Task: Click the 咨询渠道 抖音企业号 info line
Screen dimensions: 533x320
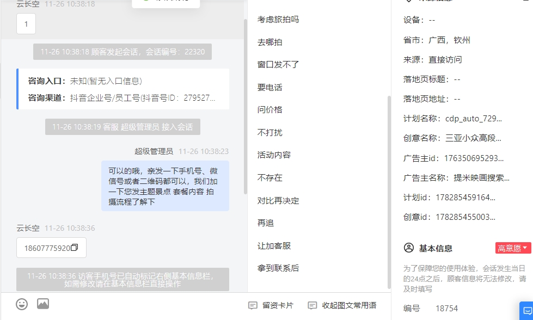Action: coord(121,98)
